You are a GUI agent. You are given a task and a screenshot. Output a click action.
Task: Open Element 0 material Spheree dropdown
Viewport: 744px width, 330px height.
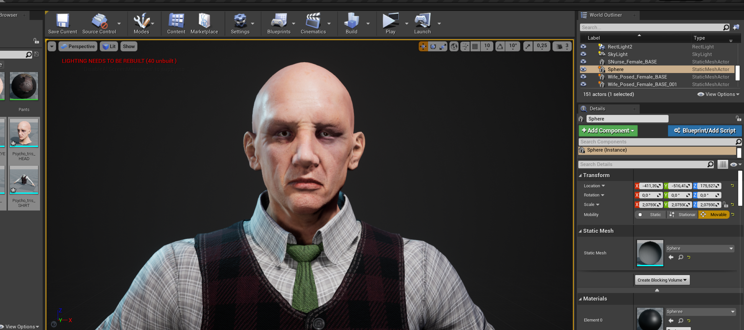click(701, 312)
